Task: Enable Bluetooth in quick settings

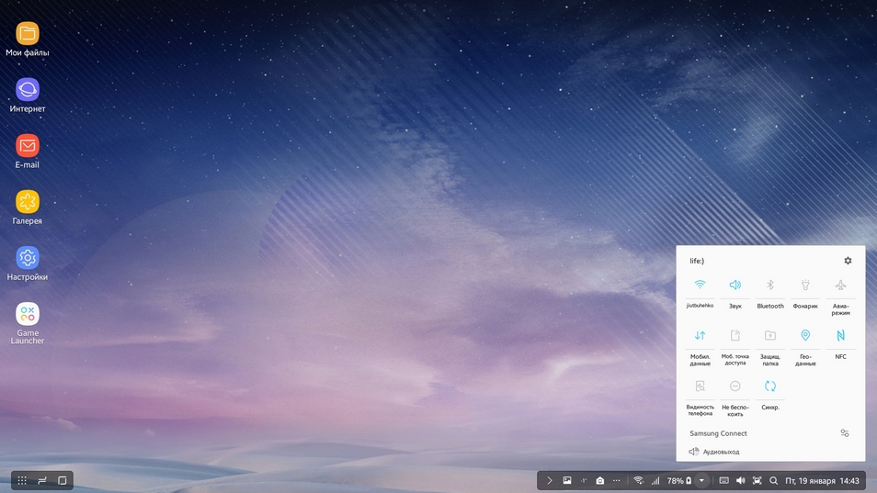Action: [x=770, y=293]
